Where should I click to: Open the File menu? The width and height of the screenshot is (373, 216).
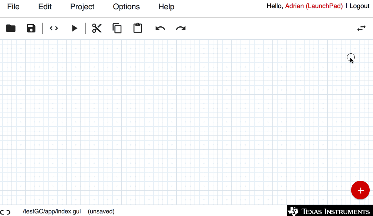(x=13, y=7)
